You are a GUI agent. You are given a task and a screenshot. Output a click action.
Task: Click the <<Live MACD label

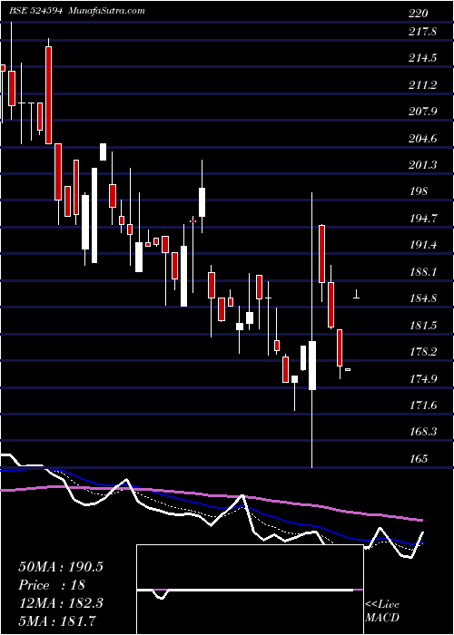(x=382, y=611)
